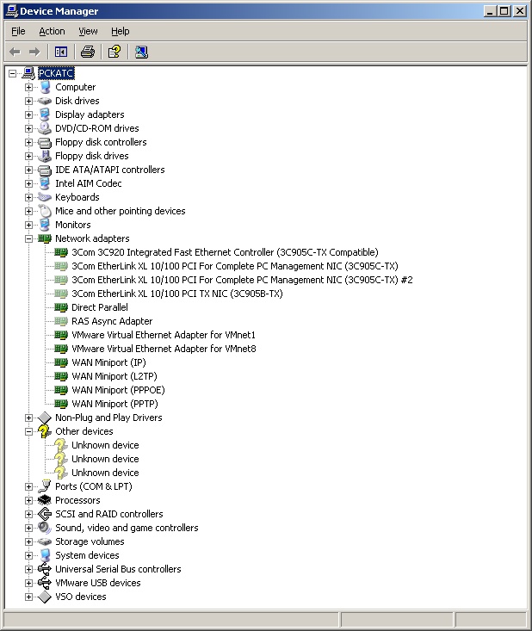Select WAN Miniport (L2TP)
Viewport: 532px width, 631px height.
(x=114, y=376)
